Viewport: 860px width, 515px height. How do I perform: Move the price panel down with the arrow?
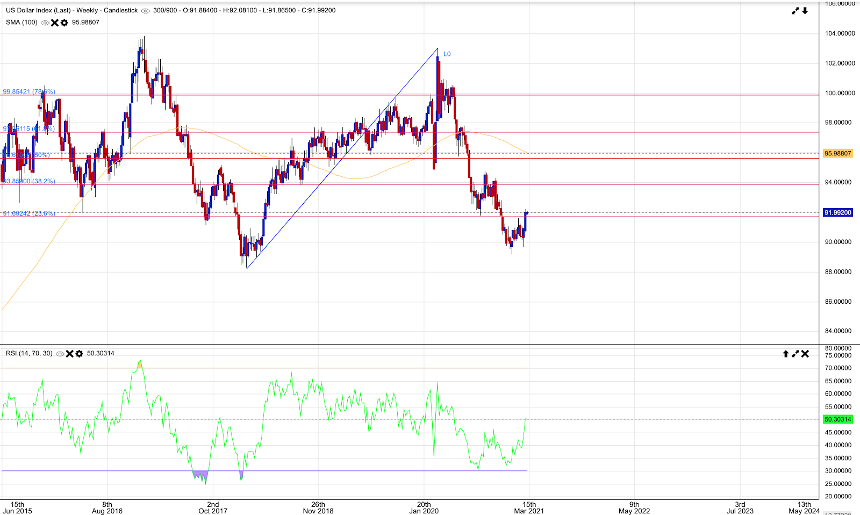pos(805,11)
